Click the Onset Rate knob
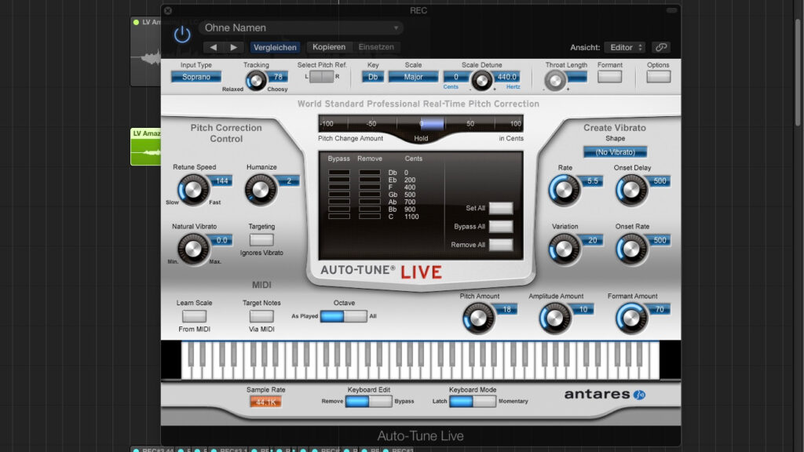 click(x=631, y=249)
